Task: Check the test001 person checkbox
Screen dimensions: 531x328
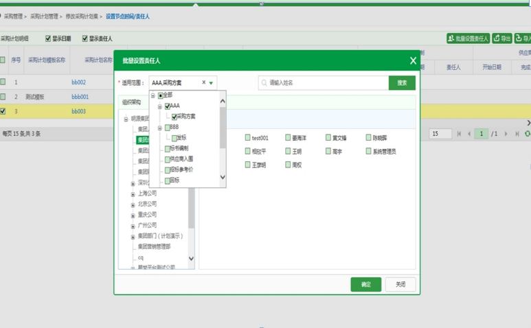Action: [x=247, y=137]
